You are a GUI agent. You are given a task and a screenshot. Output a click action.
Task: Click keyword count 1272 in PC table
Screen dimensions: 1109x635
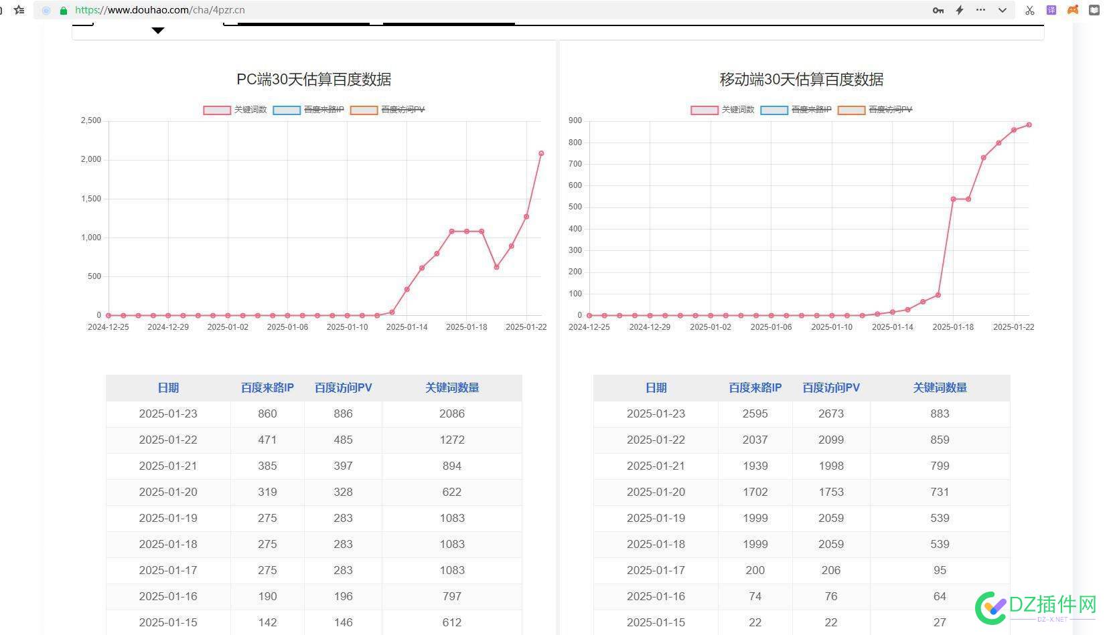[452, 440]
